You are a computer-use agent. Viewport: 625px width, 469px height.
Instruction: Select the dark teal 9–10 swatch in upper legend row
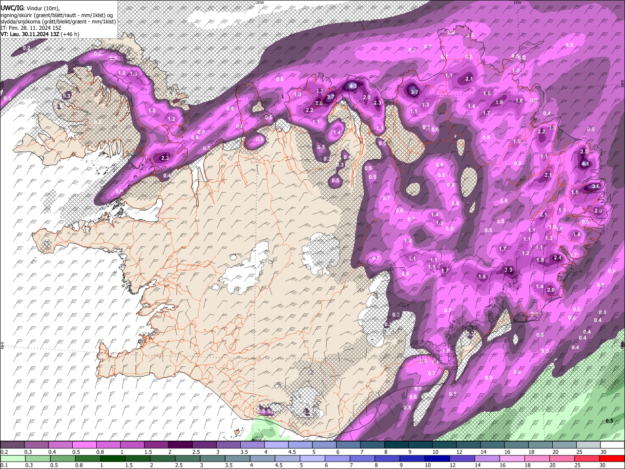420,445
